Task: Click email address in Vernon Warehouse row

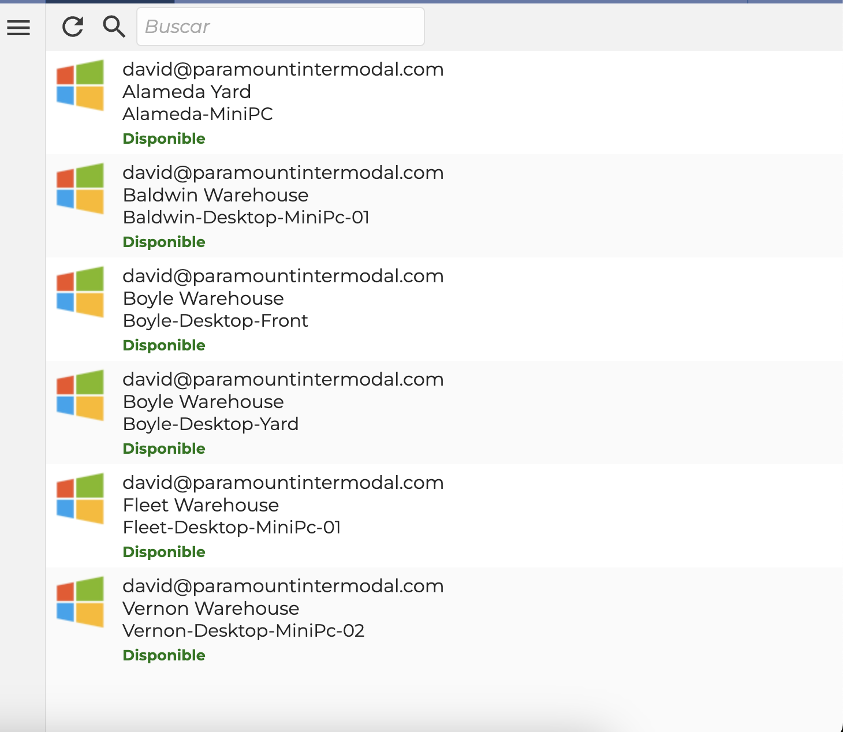Action: (284, 586)
